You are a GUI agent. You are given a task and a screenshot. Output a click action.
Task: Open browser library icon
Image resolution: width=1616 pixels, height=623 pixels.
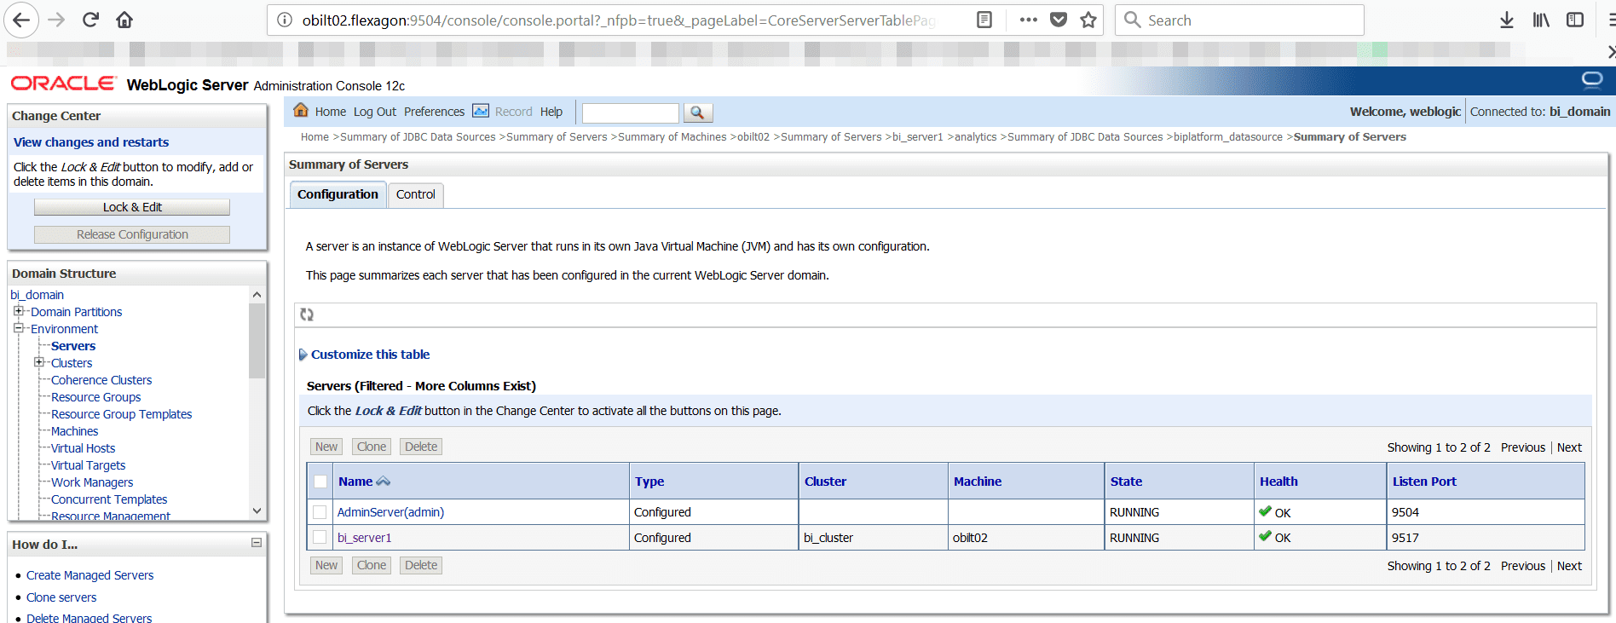coord(1541,20)
